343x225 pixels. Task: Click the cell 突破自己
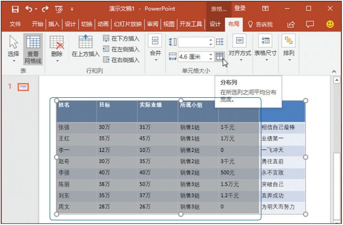coord(282,184)
